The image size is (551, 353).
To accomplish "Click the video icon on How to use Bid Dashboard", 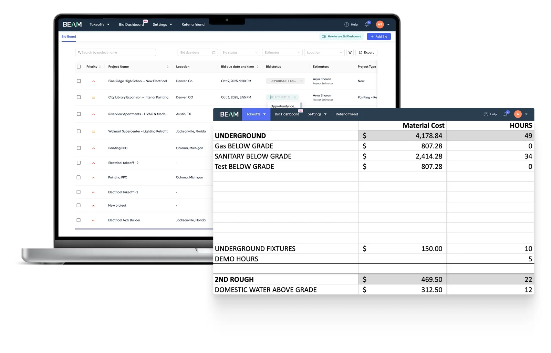I will (323, 37).
